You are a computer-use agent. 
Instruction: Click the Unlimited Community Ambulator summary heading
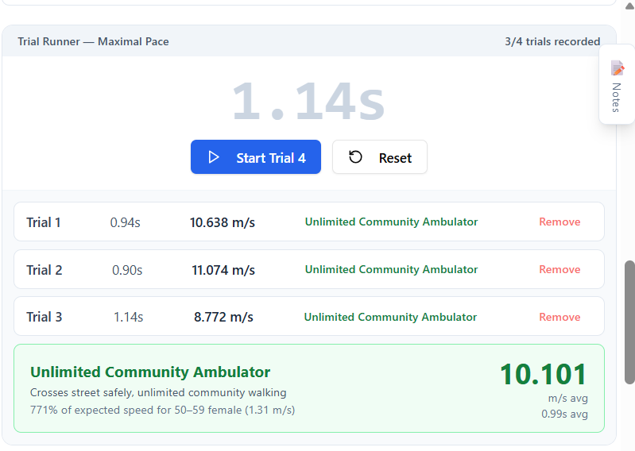(x=150, y=372)
